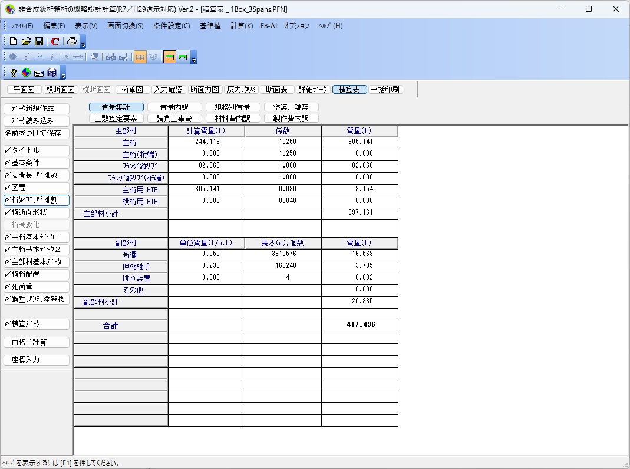The width and height of the screenshot is (630, 469).
Task: Click 再格子計算 button in sidebar
Action: click(37, 342)
